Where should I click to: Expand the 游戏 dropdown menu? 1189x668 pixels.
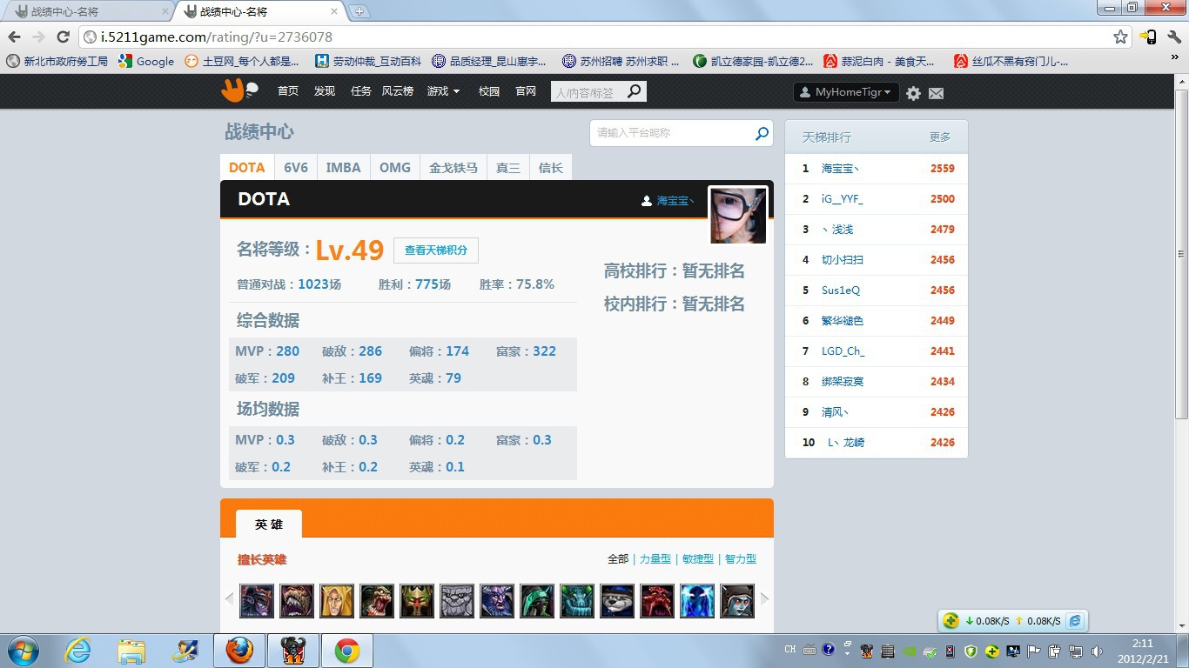click(x=443, y=91)
